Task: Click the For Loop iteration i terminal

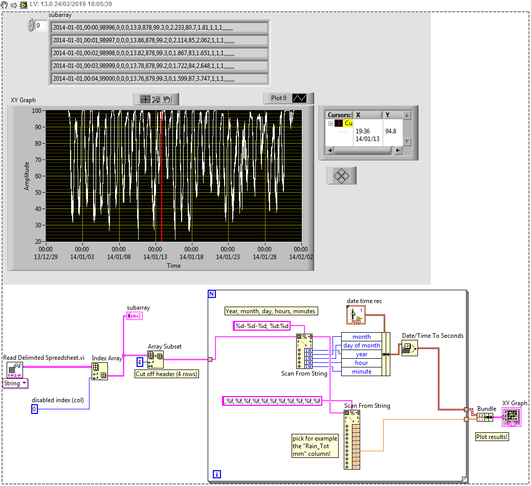Action: click(x=217, y=474)
